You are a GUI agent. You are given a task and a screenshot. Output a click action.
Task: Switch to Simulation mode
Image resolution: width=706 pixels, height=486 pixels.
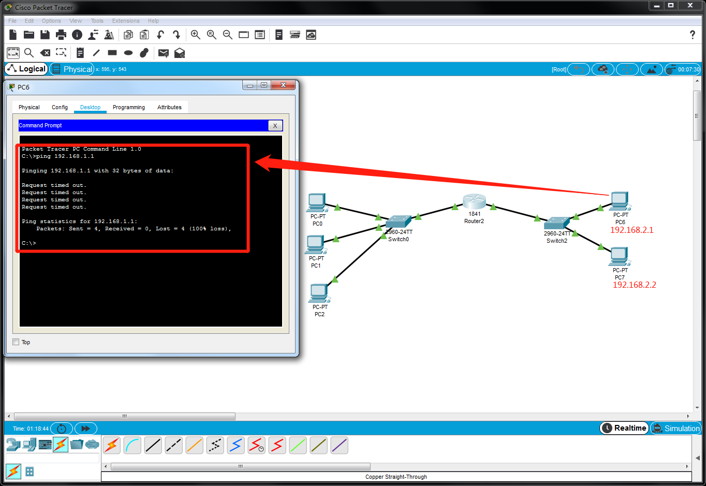[x=675, y=428]
